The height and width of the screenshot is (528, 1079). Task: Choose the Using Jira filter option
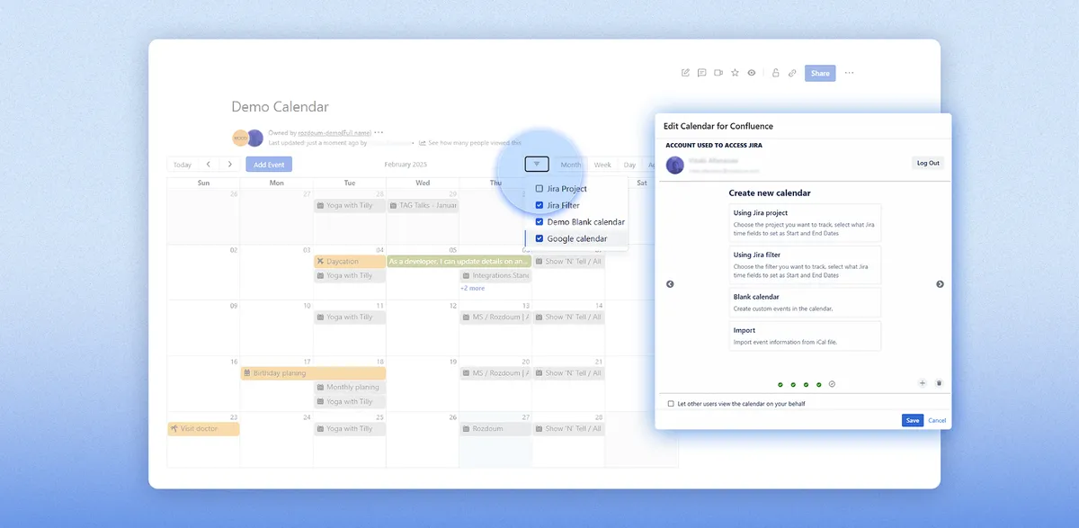point(805,265)
